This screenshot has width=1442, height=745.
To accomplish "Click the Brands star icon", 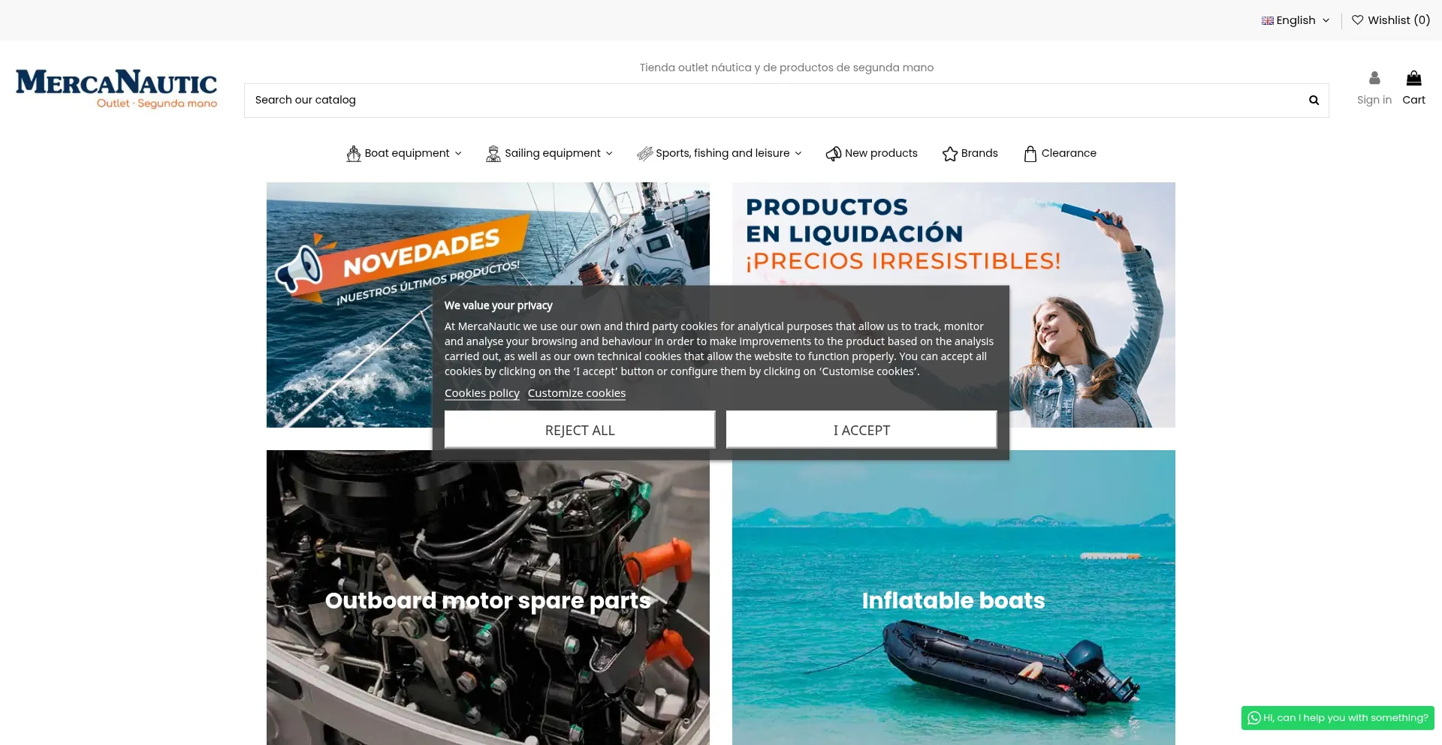I will 949,154.
